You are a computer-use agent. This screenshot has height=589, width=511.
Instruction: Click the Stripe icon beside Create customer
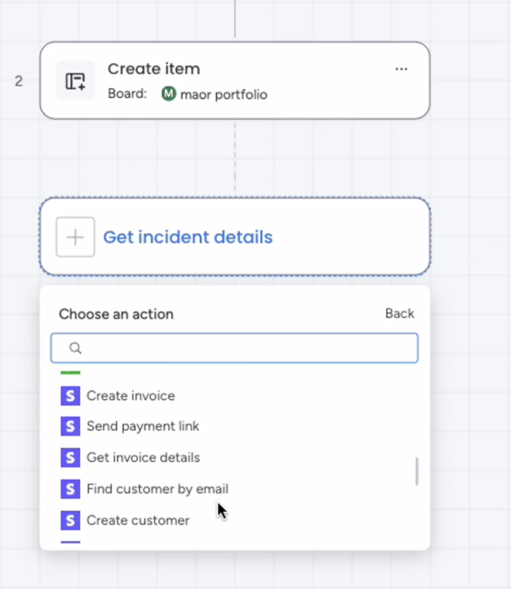point(70,520)
